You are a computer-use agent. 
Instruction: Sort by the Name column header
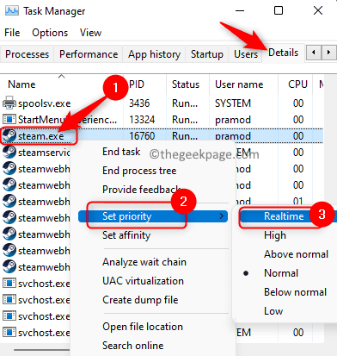[x=21, y=84]
